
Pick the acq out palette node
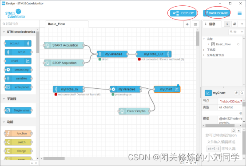(18, 43)
